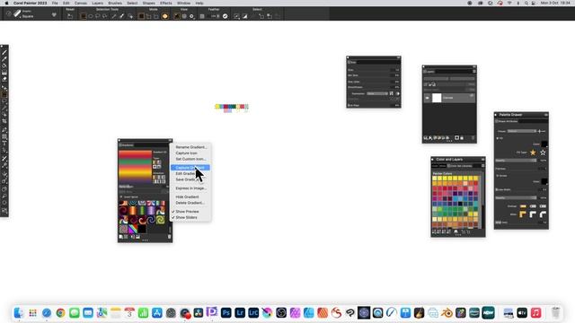The width and height of the screenshot is (575, 323).
Task: Open the Canvas menu
Action: tap(81, 3)
